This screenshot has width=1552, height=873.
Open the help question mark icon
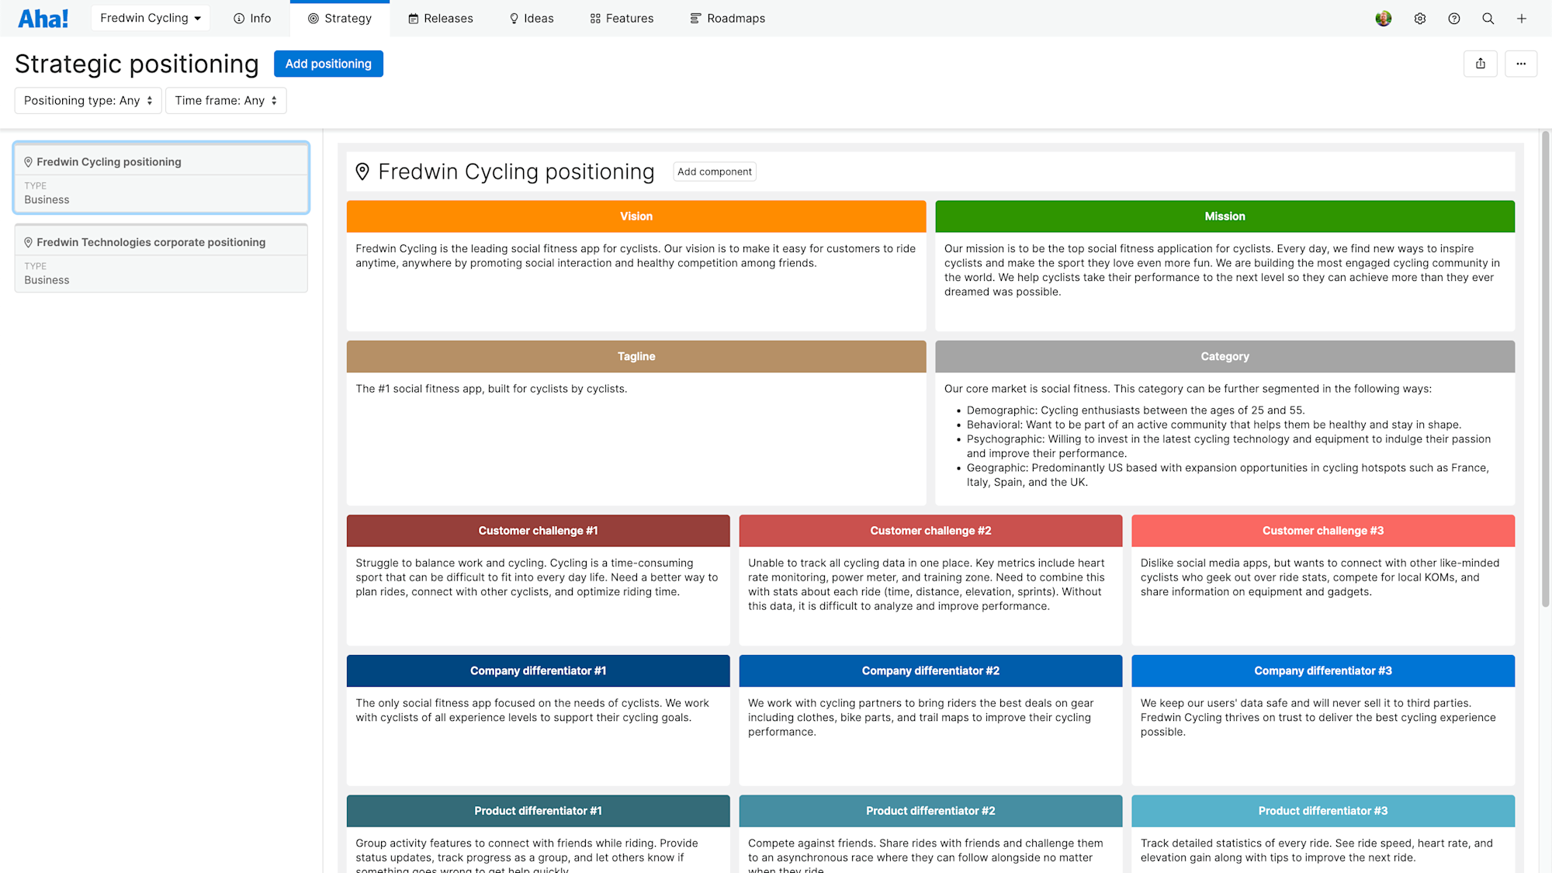(1454, 18)
